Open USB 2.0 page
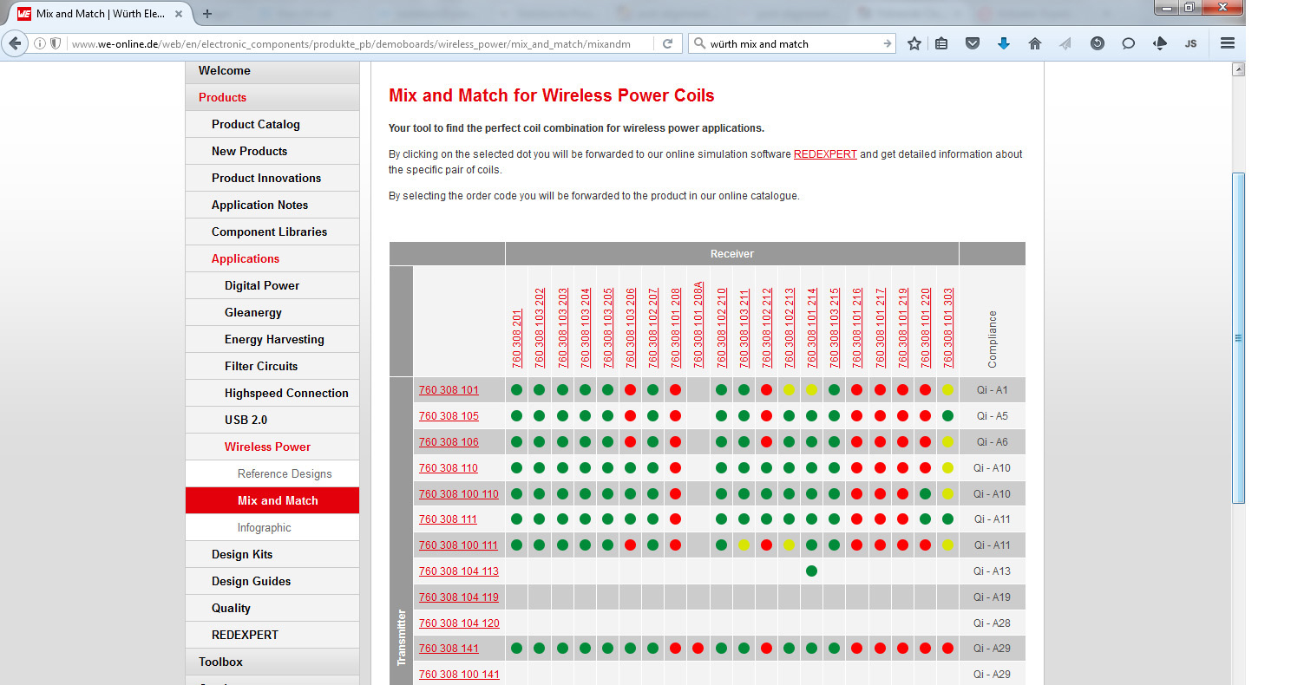 tap(272, 420)
